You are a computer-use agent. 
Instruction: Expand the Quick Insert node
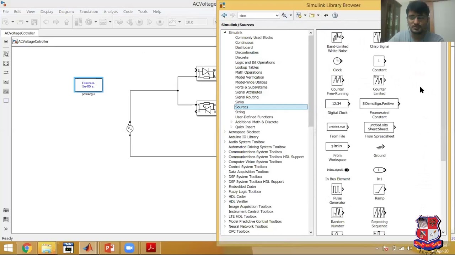point(231,127)
